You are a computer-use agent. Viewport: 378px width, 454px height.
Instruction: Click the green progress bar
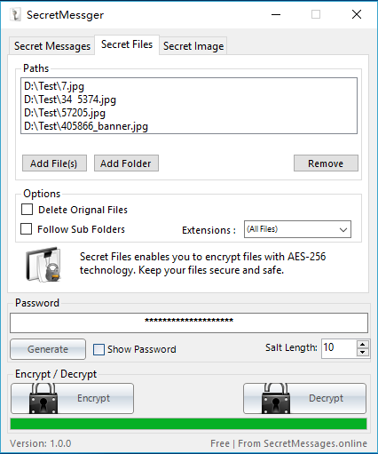[x=189, y=424]
